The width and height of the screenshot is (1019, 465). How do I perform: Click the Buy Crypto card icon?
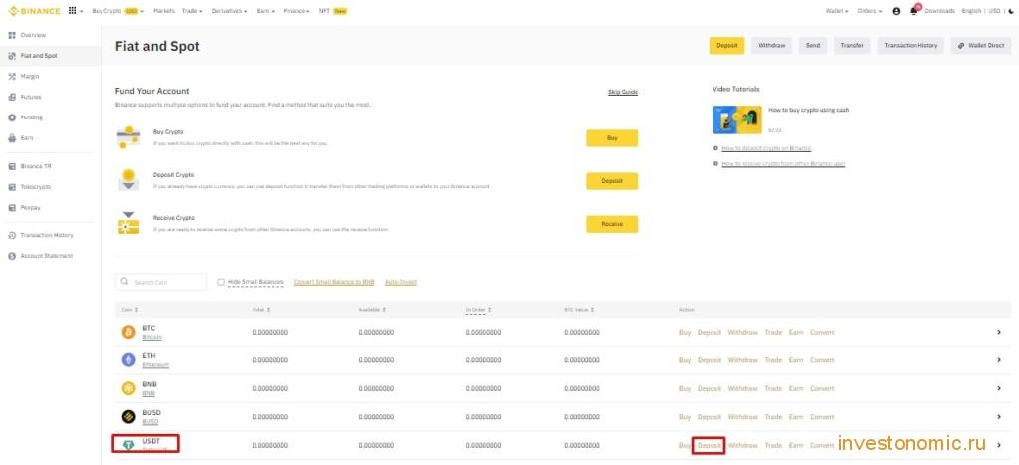point(128,137)
